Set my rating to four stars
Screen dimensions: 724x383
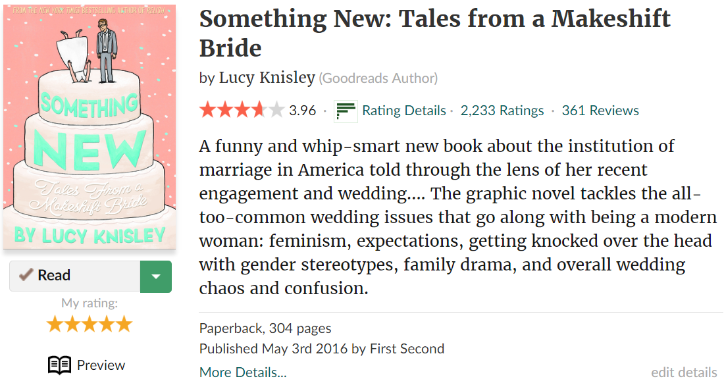(107, 324)
